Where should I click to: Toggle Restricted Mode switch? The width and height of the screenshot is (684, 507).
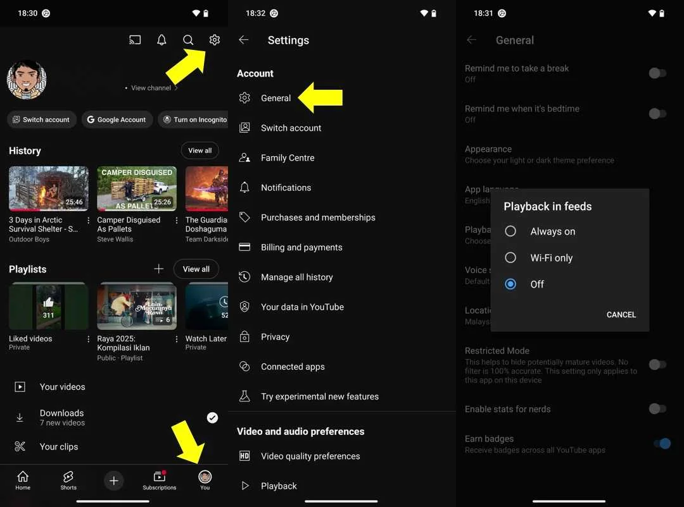click(657, 365)
